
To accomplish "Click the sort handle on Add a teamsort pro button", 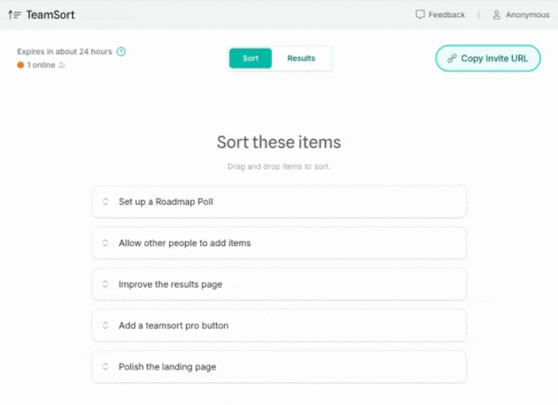I will [x=106, y=325].
